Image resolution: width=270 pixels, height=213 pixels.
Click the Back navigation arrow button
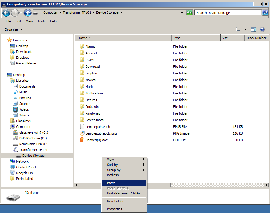click(x=6, y=13)
